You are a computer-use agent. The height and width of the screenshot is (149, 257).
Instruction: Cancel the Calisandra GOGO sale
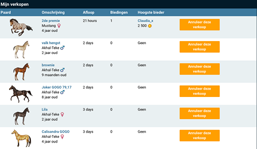[199, 136]
